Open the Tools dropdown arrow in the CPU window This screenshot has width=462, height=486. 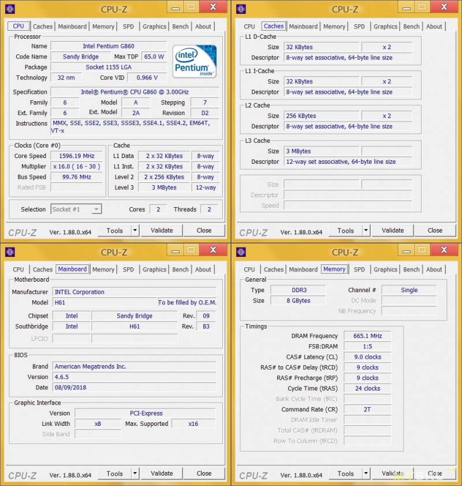tap(135, 230)
